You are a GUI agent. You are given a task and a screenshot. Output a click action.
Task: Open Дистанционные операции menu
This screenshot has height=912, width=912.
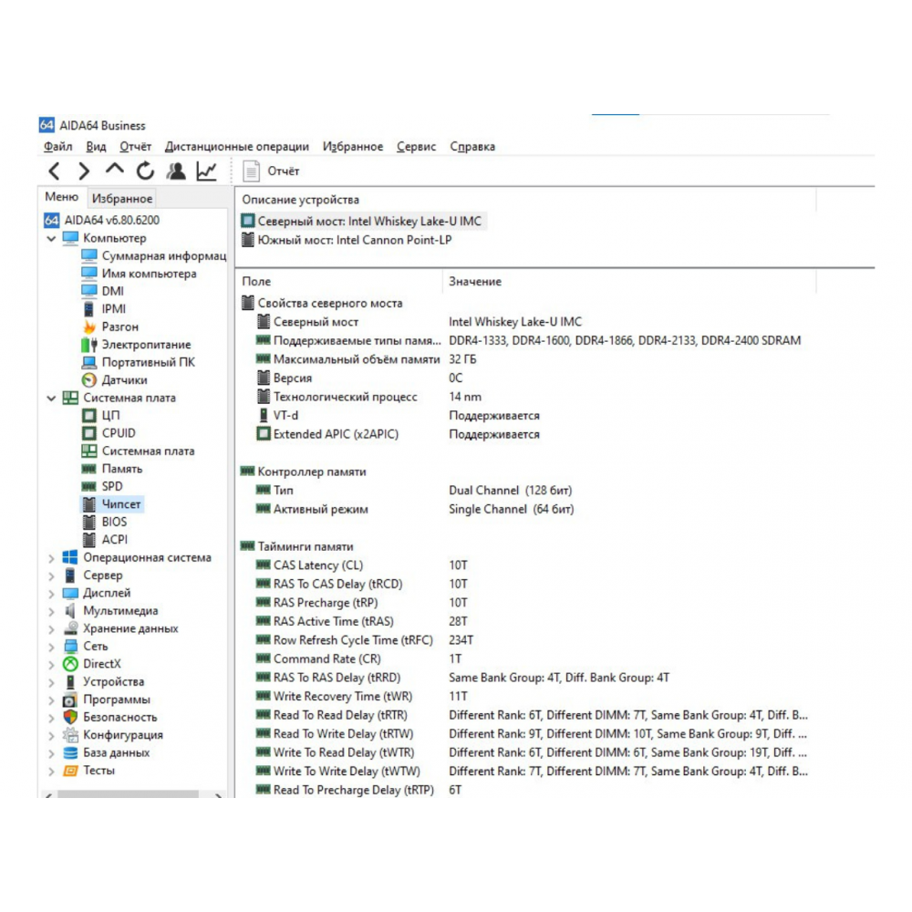tap(237, 147)
